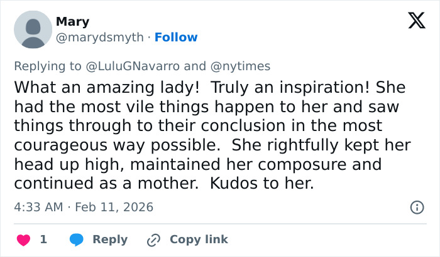Visit the @nytimes mention
Screen dimensions: 440x257
pos(241,65)
